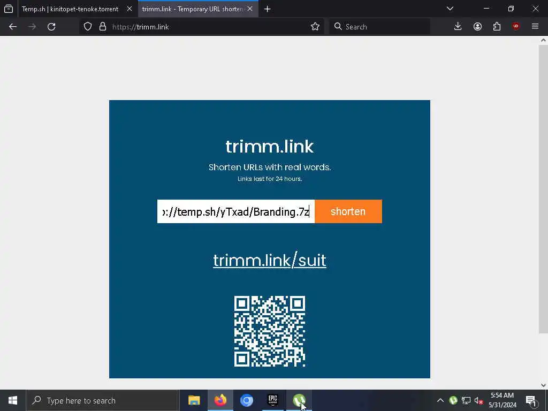
Task: Open uTorrent from the taskbar
Action: 299,400
